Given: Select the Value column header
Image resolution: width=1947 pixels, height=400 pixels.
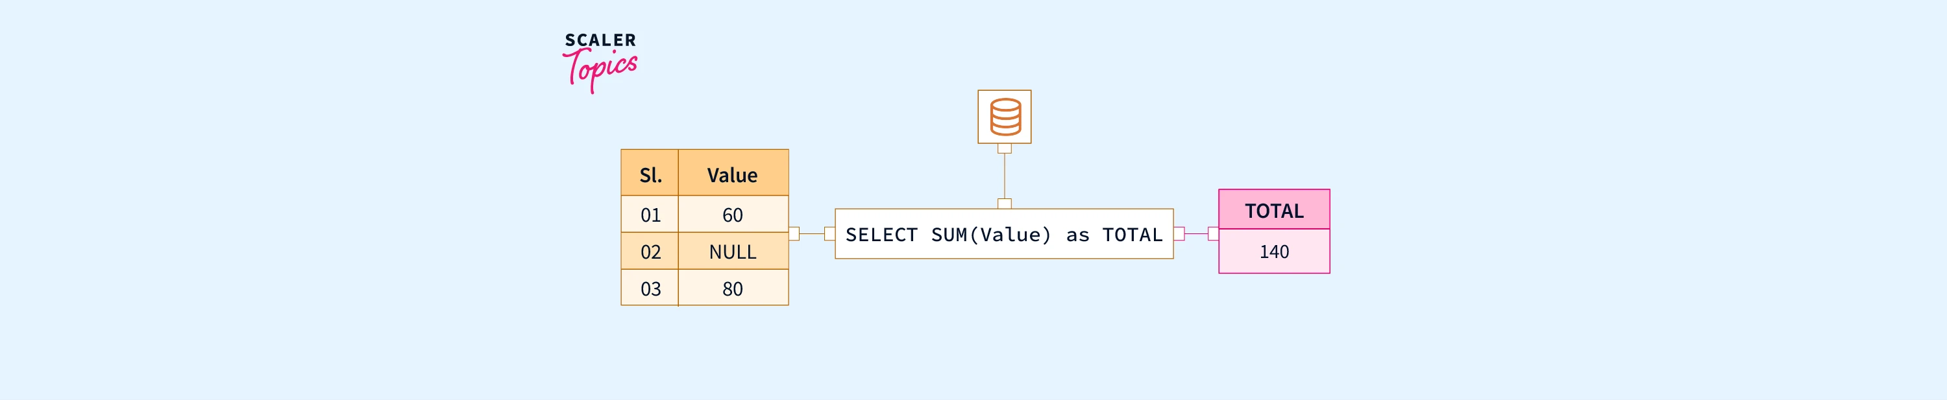Looking at the screenshot, I should pos(732,174).
